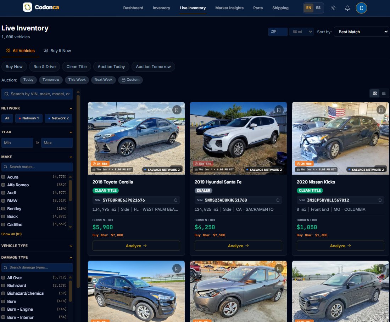The width and height of the screenshot is (390, 322).
Task: Expand the Vehicle Type filter section
Action: coord(71,246)
